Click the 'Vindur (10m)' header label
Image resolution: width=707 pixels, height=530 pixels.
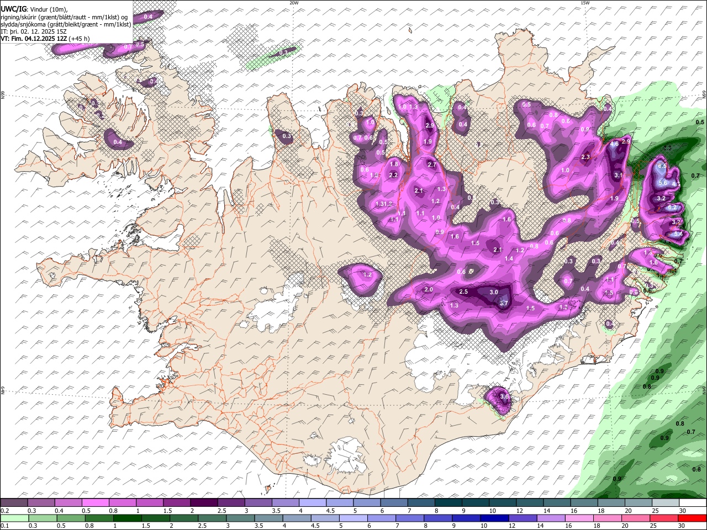pos(48,9)
